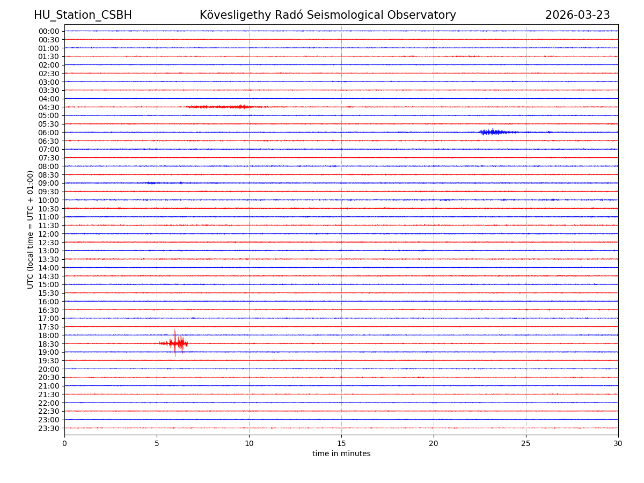Click the 2026-03-23 date label
The height and width of the screenshot is (483, 644).
(577, 15)
